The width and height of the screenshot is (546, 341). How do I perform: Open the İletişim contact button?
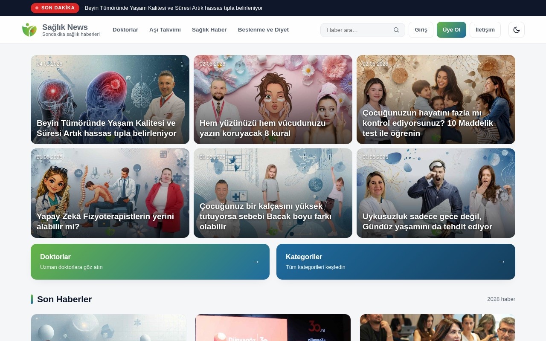point(485,30)
